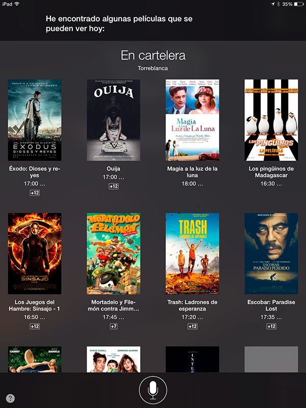Select Magia a la Luz de la Luna poster
306x408 pixels.
[x=192, y=120]
